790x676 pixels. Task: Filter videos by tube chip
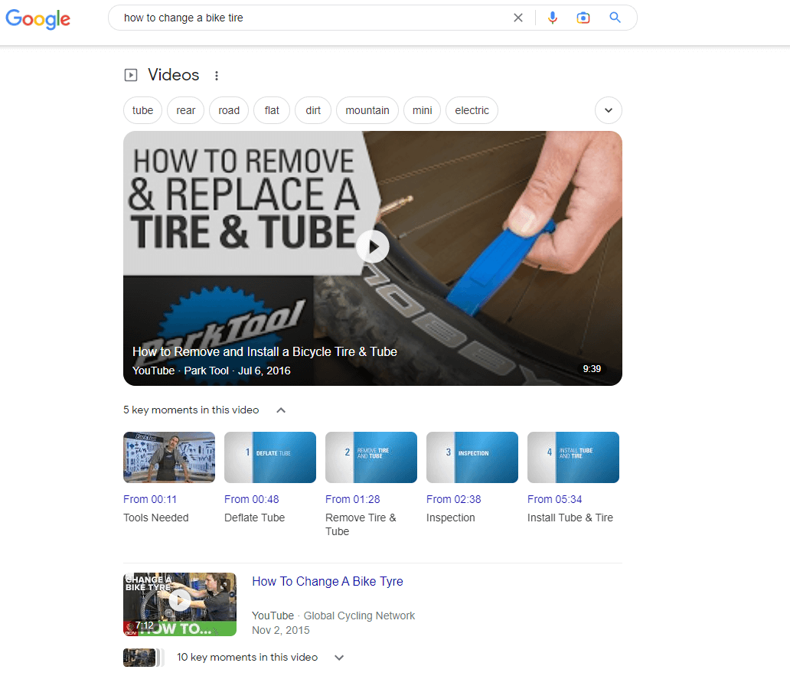coord(142,110)
